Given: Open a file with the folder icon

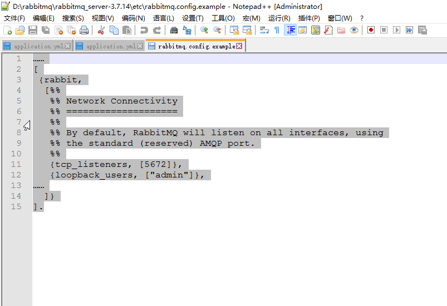Looking at the screenshot, I should (x=20, y=30).
